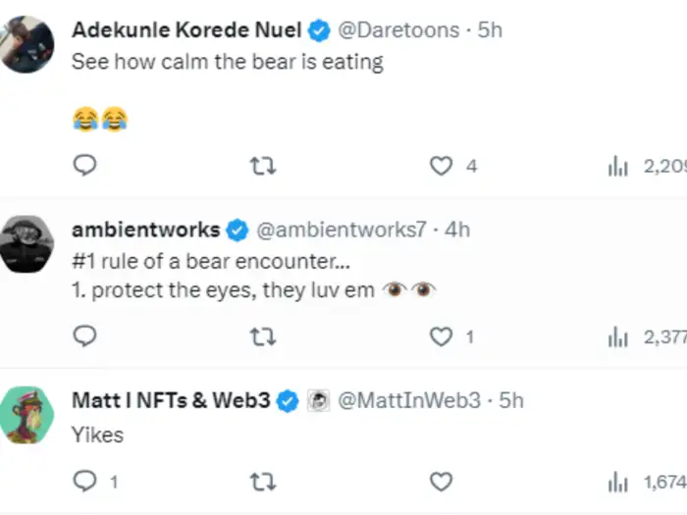Image resolution: width=687 pixels, height=515 pixels.
Task: View analytics for ambientworks tweet
Action: pyautogui.click(x=618, y=337)
